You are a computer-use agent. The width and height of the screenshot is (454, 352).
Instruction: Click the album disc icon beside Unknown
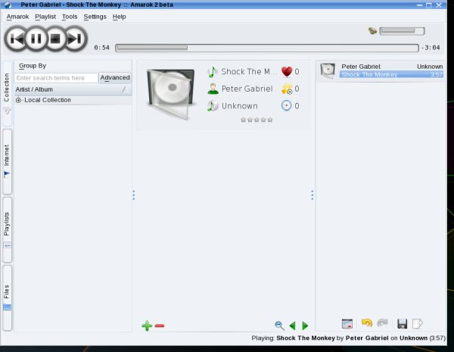tap(212, 106)
